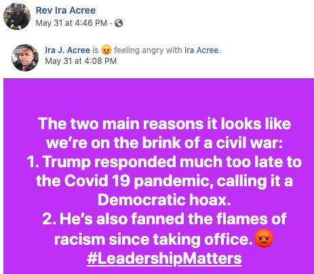
Task: Open the Rev Ira Acree profile link
Action: pyautogui.click(x=66, y=10)
